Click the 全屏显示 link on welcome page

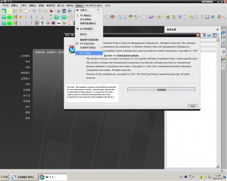25,78
